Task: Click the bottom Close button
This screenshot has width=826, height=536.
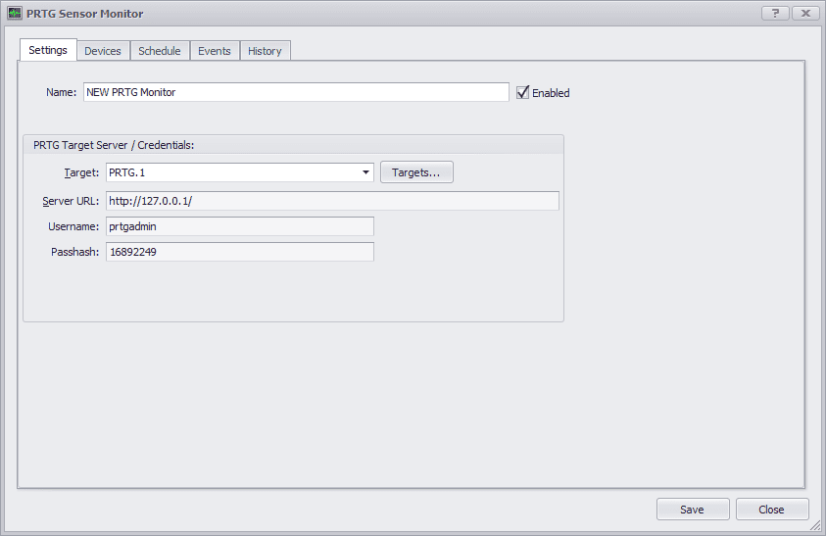Action: [772, 510]
